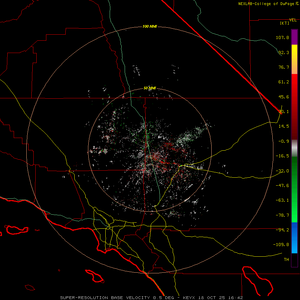Click the [KT] units label

pos(285,23)
